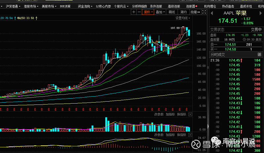Screen dimensions: 264x153
Task: Click 盘前量 value 18.98万
Action: pyautogui.click(x=230, y=40)
